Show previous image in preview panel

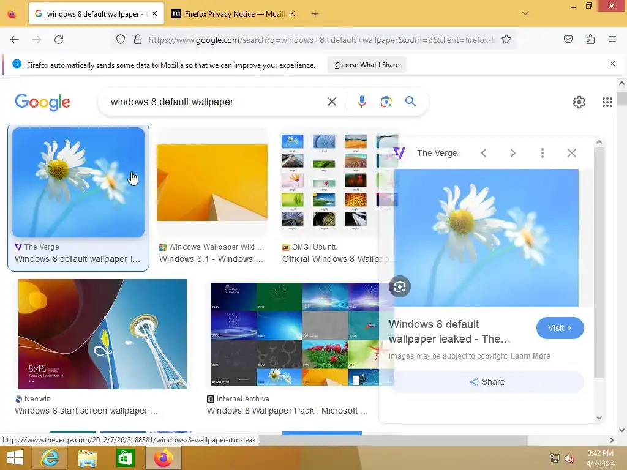point(484,153)
